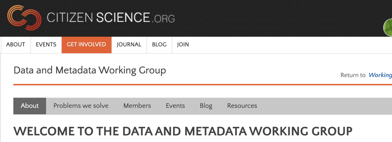Image resolution: width=392 pixels, height=142 pixels.
Task: Click the CITIZEN SCIENCE.ORG wordmark
Action: point(111,18)
